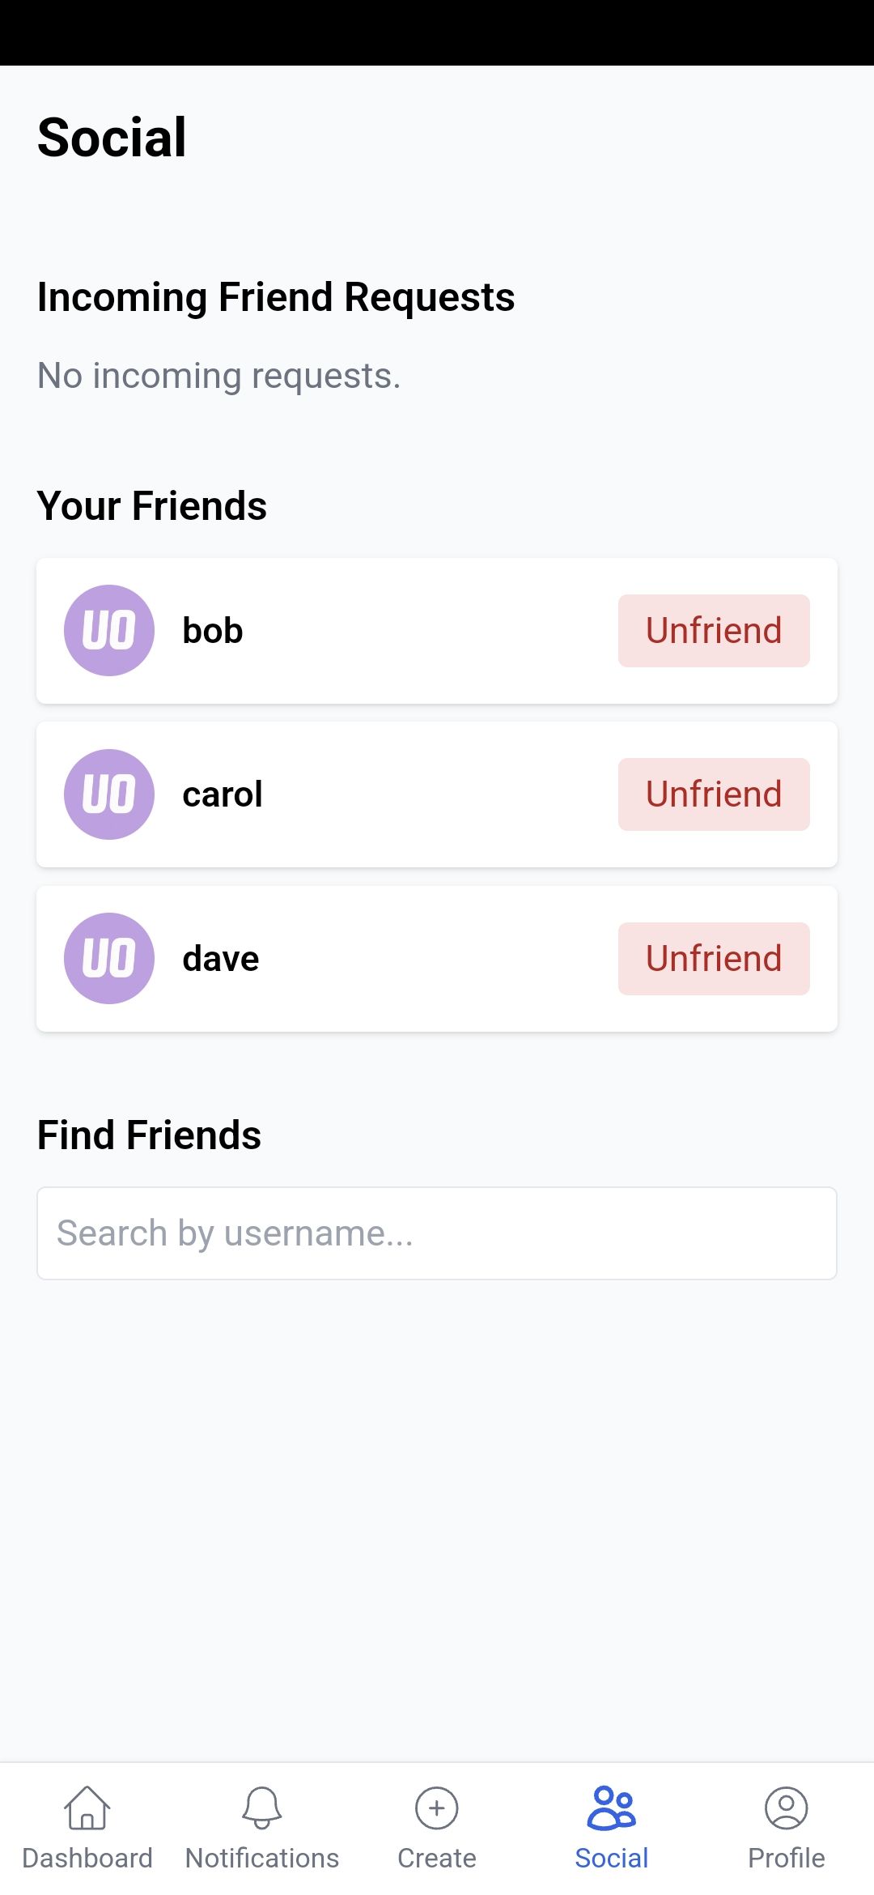The height and width of the screenshot is (1895, 874).
Task: Unfriend carol
Action: 714,794
